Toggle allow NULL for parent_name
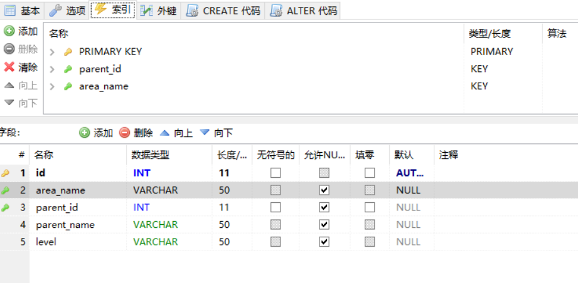The width and height of the screenshot is (578, 283). pos(324,225)
